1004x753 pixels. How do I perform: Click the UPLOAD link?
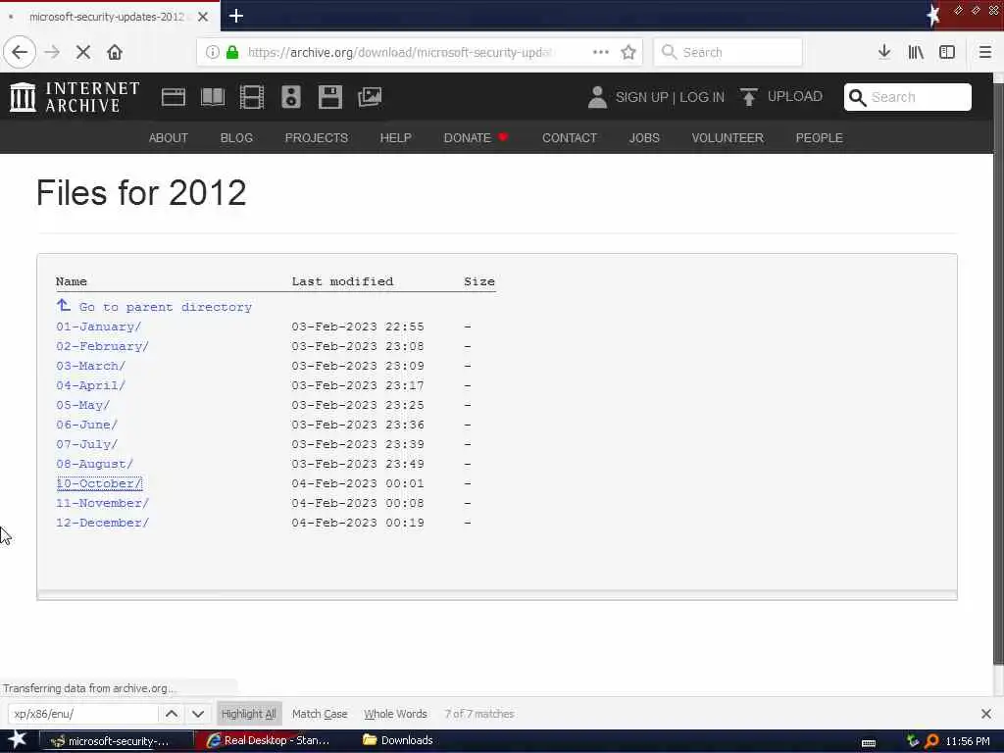coord(794,97)
